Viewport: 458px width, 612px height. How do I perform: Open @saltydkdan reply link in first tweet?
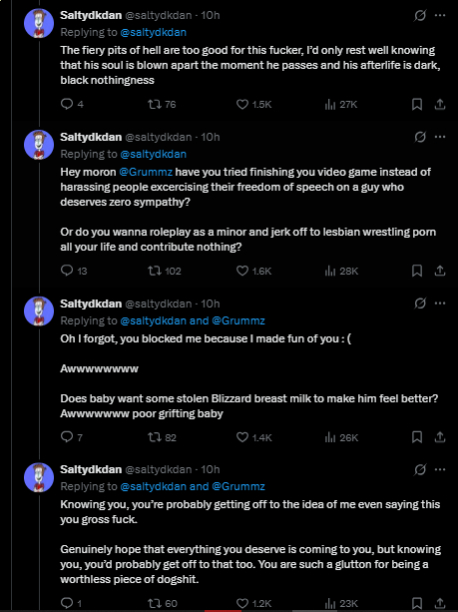point(154,32)
